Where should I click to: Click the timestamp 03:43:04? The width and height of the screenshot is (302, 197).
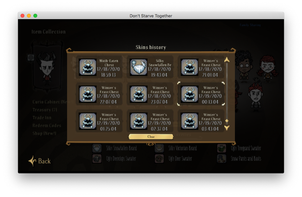210,129
